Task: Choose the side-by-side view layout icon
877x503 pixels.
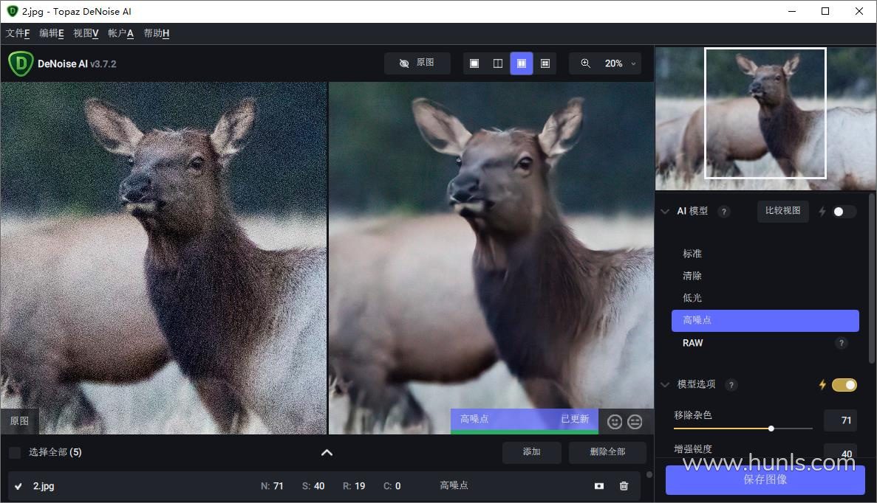Action: point(522,63)
